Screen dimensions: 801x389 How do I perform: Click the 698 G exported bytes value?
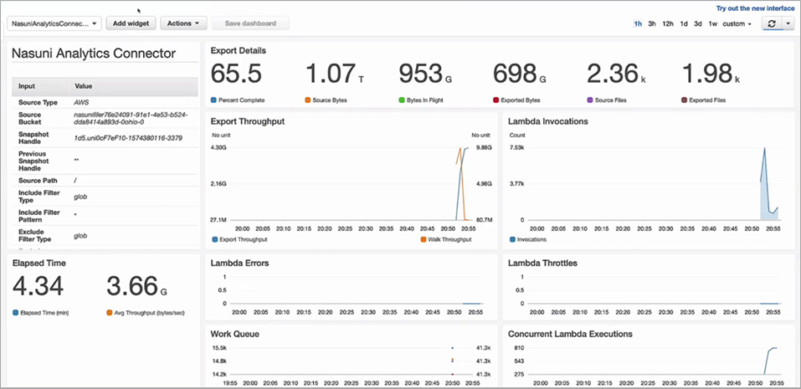[x=520, y=74]
